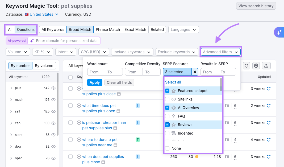The height and width of the screenshot is (167, 284).
Task: Click the Apply button in Advanced filters
Action: point(95,82)
